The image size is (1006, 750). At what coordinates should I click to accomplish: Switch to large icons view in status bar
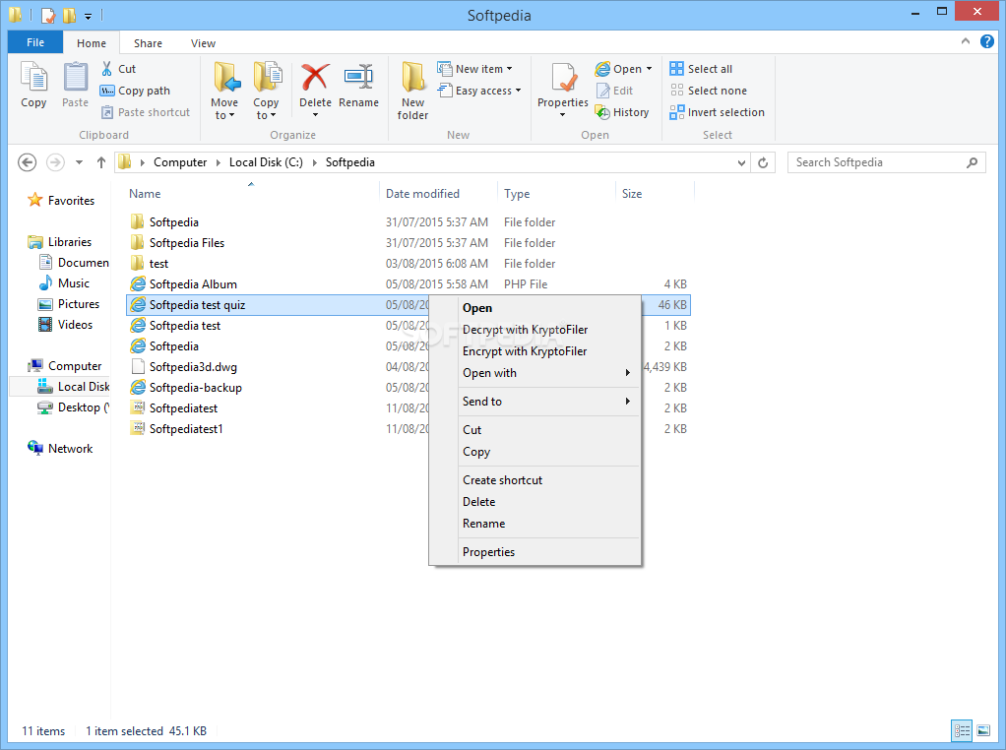pos(983,730)
